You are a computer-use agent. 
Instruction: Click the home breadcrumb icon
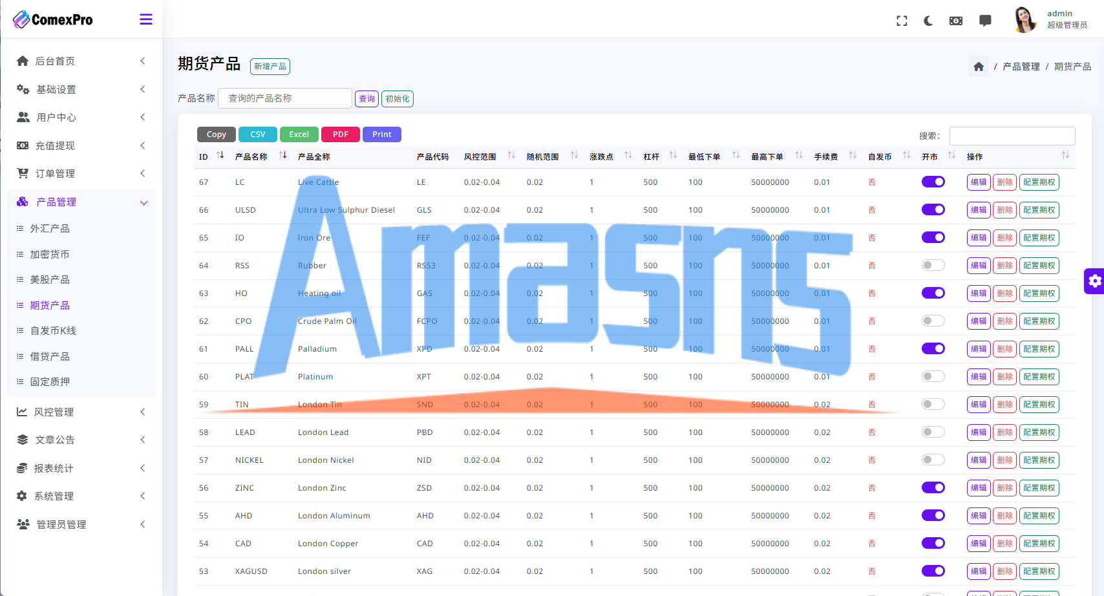pyautogui.click(x=979, y=67)
